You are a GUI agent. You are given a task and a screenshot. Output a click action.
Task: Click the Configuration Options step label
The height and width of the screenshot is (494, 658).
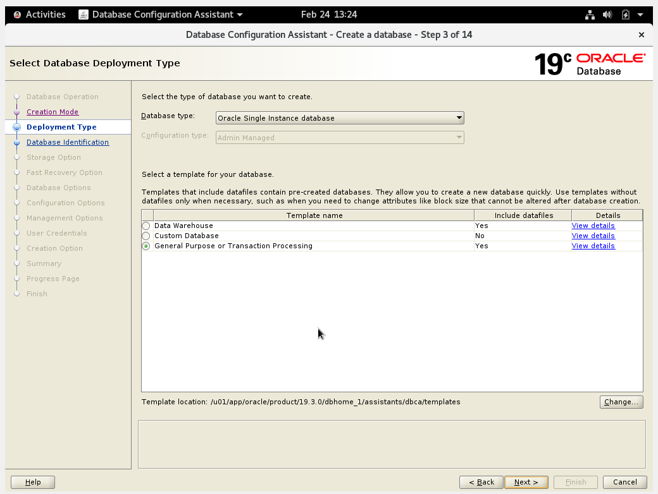click(x=65, y=203)
